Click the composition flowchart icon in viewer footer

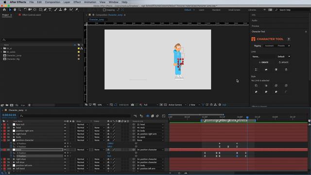pos(215,105)
